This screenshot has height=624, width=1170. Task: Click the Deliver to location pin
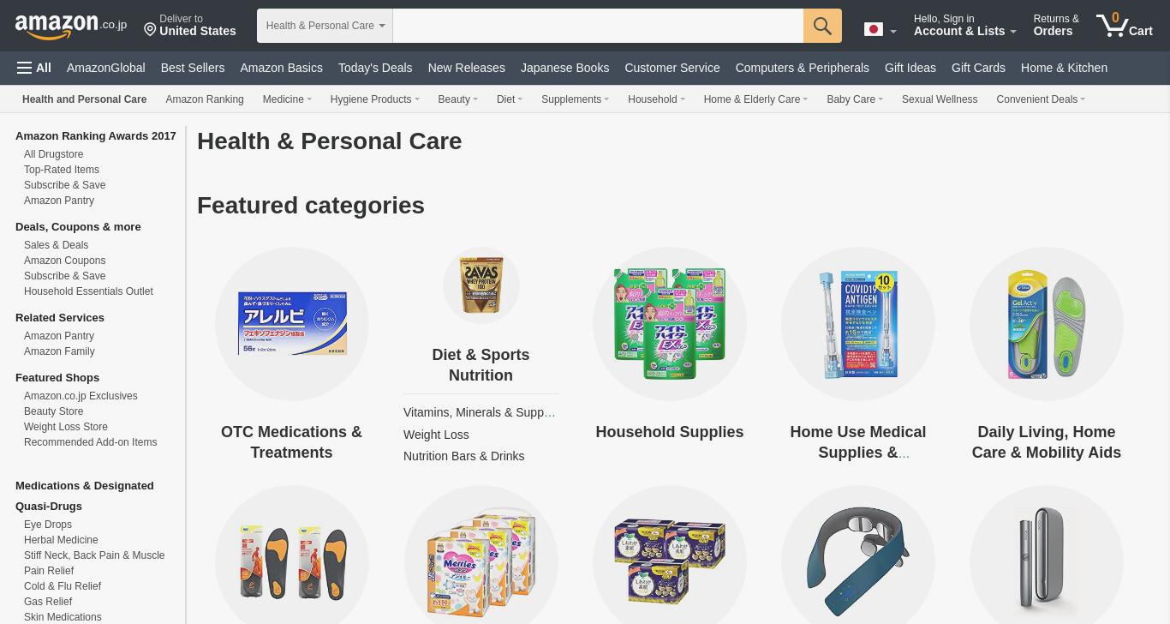pyautogui.click(x=150, y=30)
